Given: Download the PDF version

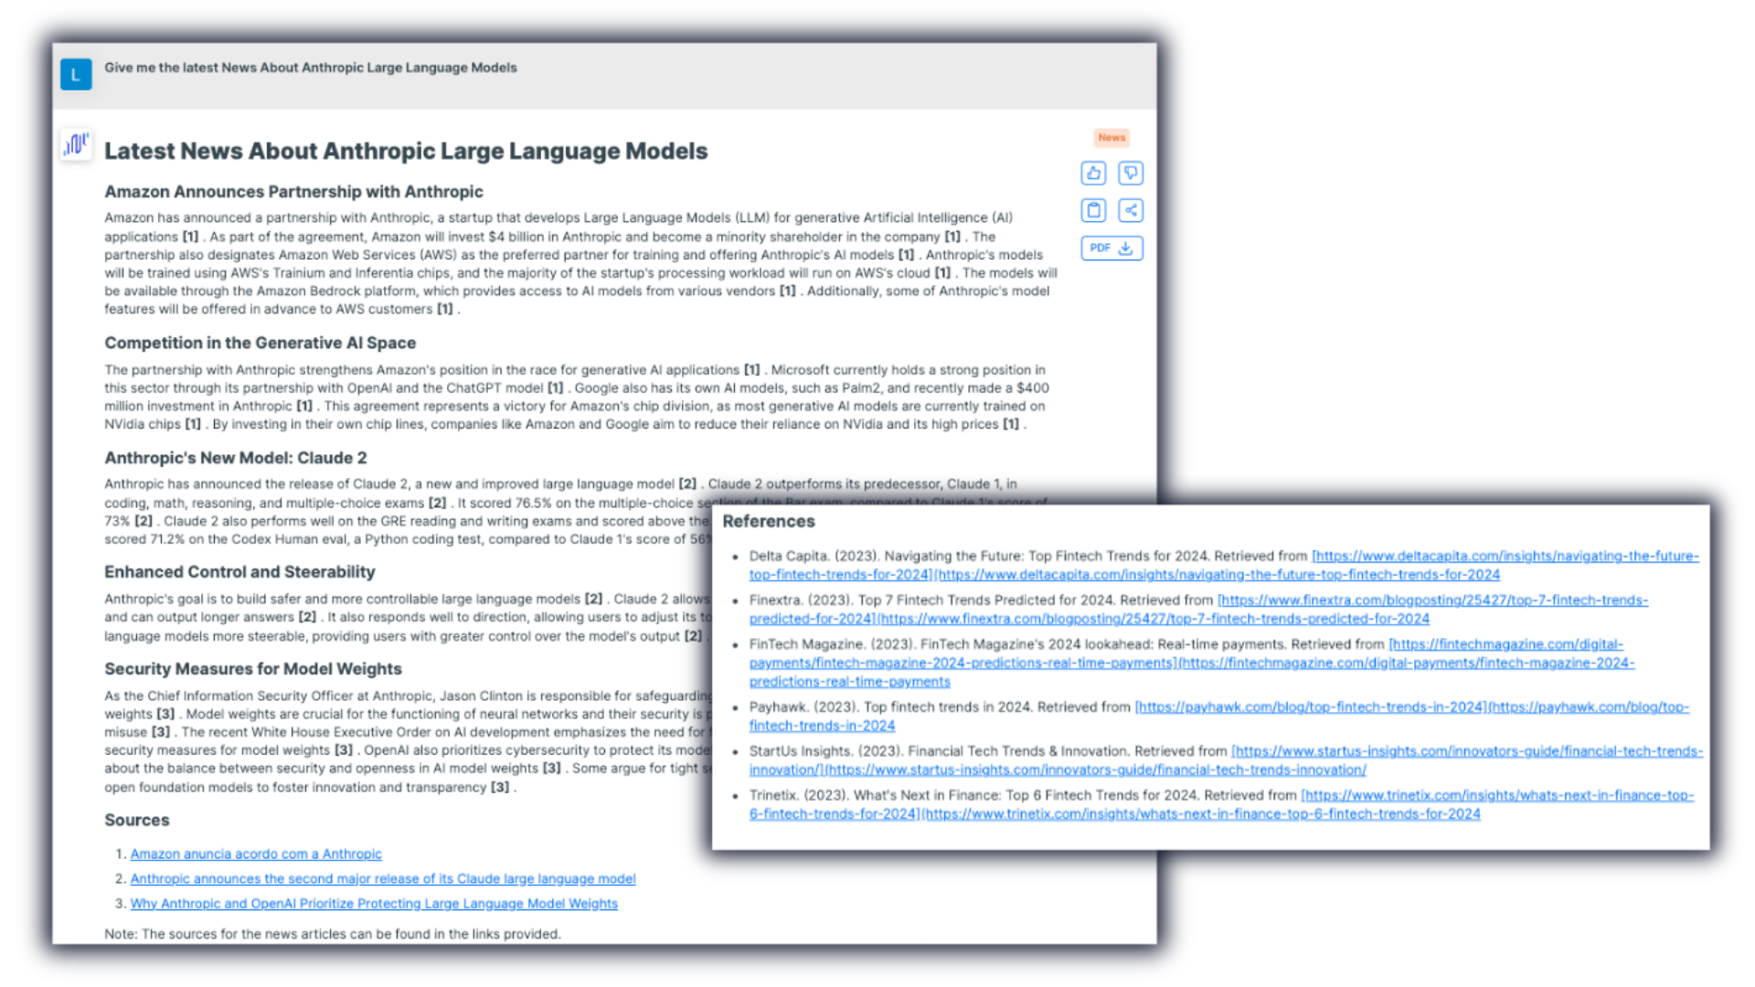Looking at the screenshot, I should pyautogui.click(x=1111, y=247).
